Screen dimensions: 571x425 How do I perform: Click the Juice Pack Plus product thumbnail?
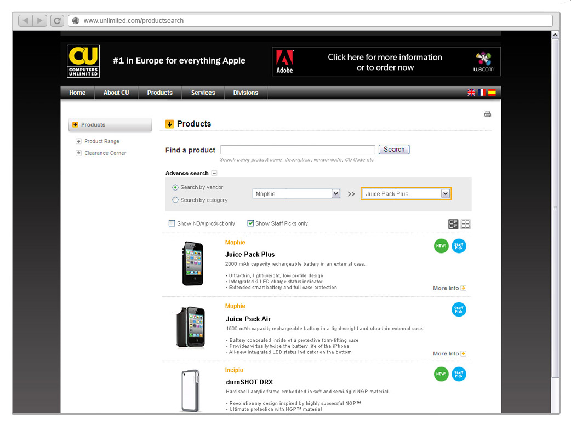(x=193, y=263)
